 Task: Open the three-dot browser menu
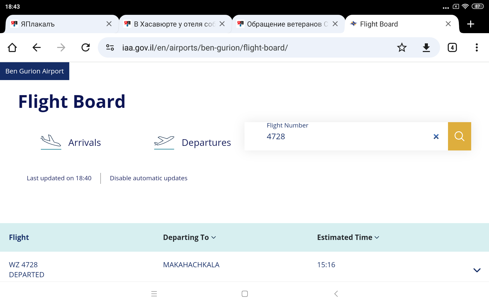[x=477, y=47]
